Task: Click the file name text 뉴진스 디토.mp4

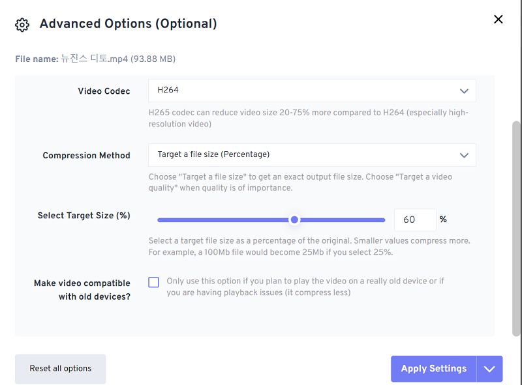Action: click(x=94, y=59)
